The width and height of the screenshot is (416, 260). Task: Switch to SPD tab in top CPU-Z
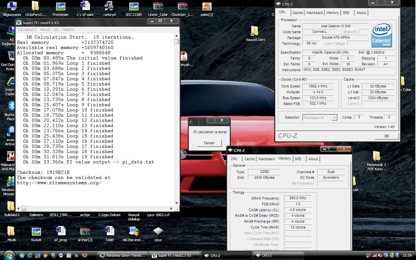pyautogui.click(x=346, y=13)
